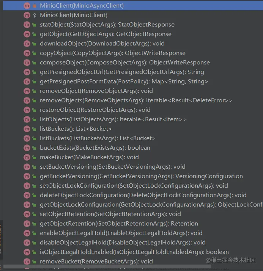
Task: Select listBuckets(): List<Bucket>
Action: click(x=76, y=129)
